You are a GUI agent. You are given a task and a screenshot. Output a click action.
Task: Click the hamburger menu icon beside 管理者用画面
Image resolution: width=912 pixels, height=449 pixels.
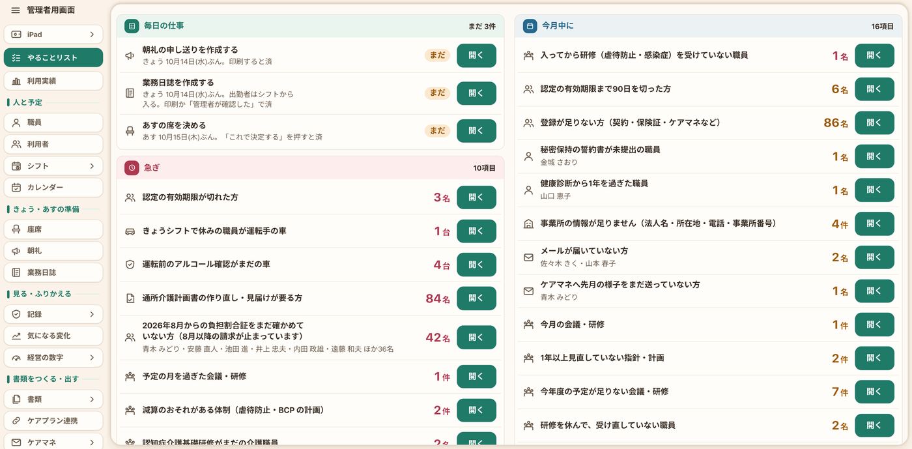[x=16, y=10]
